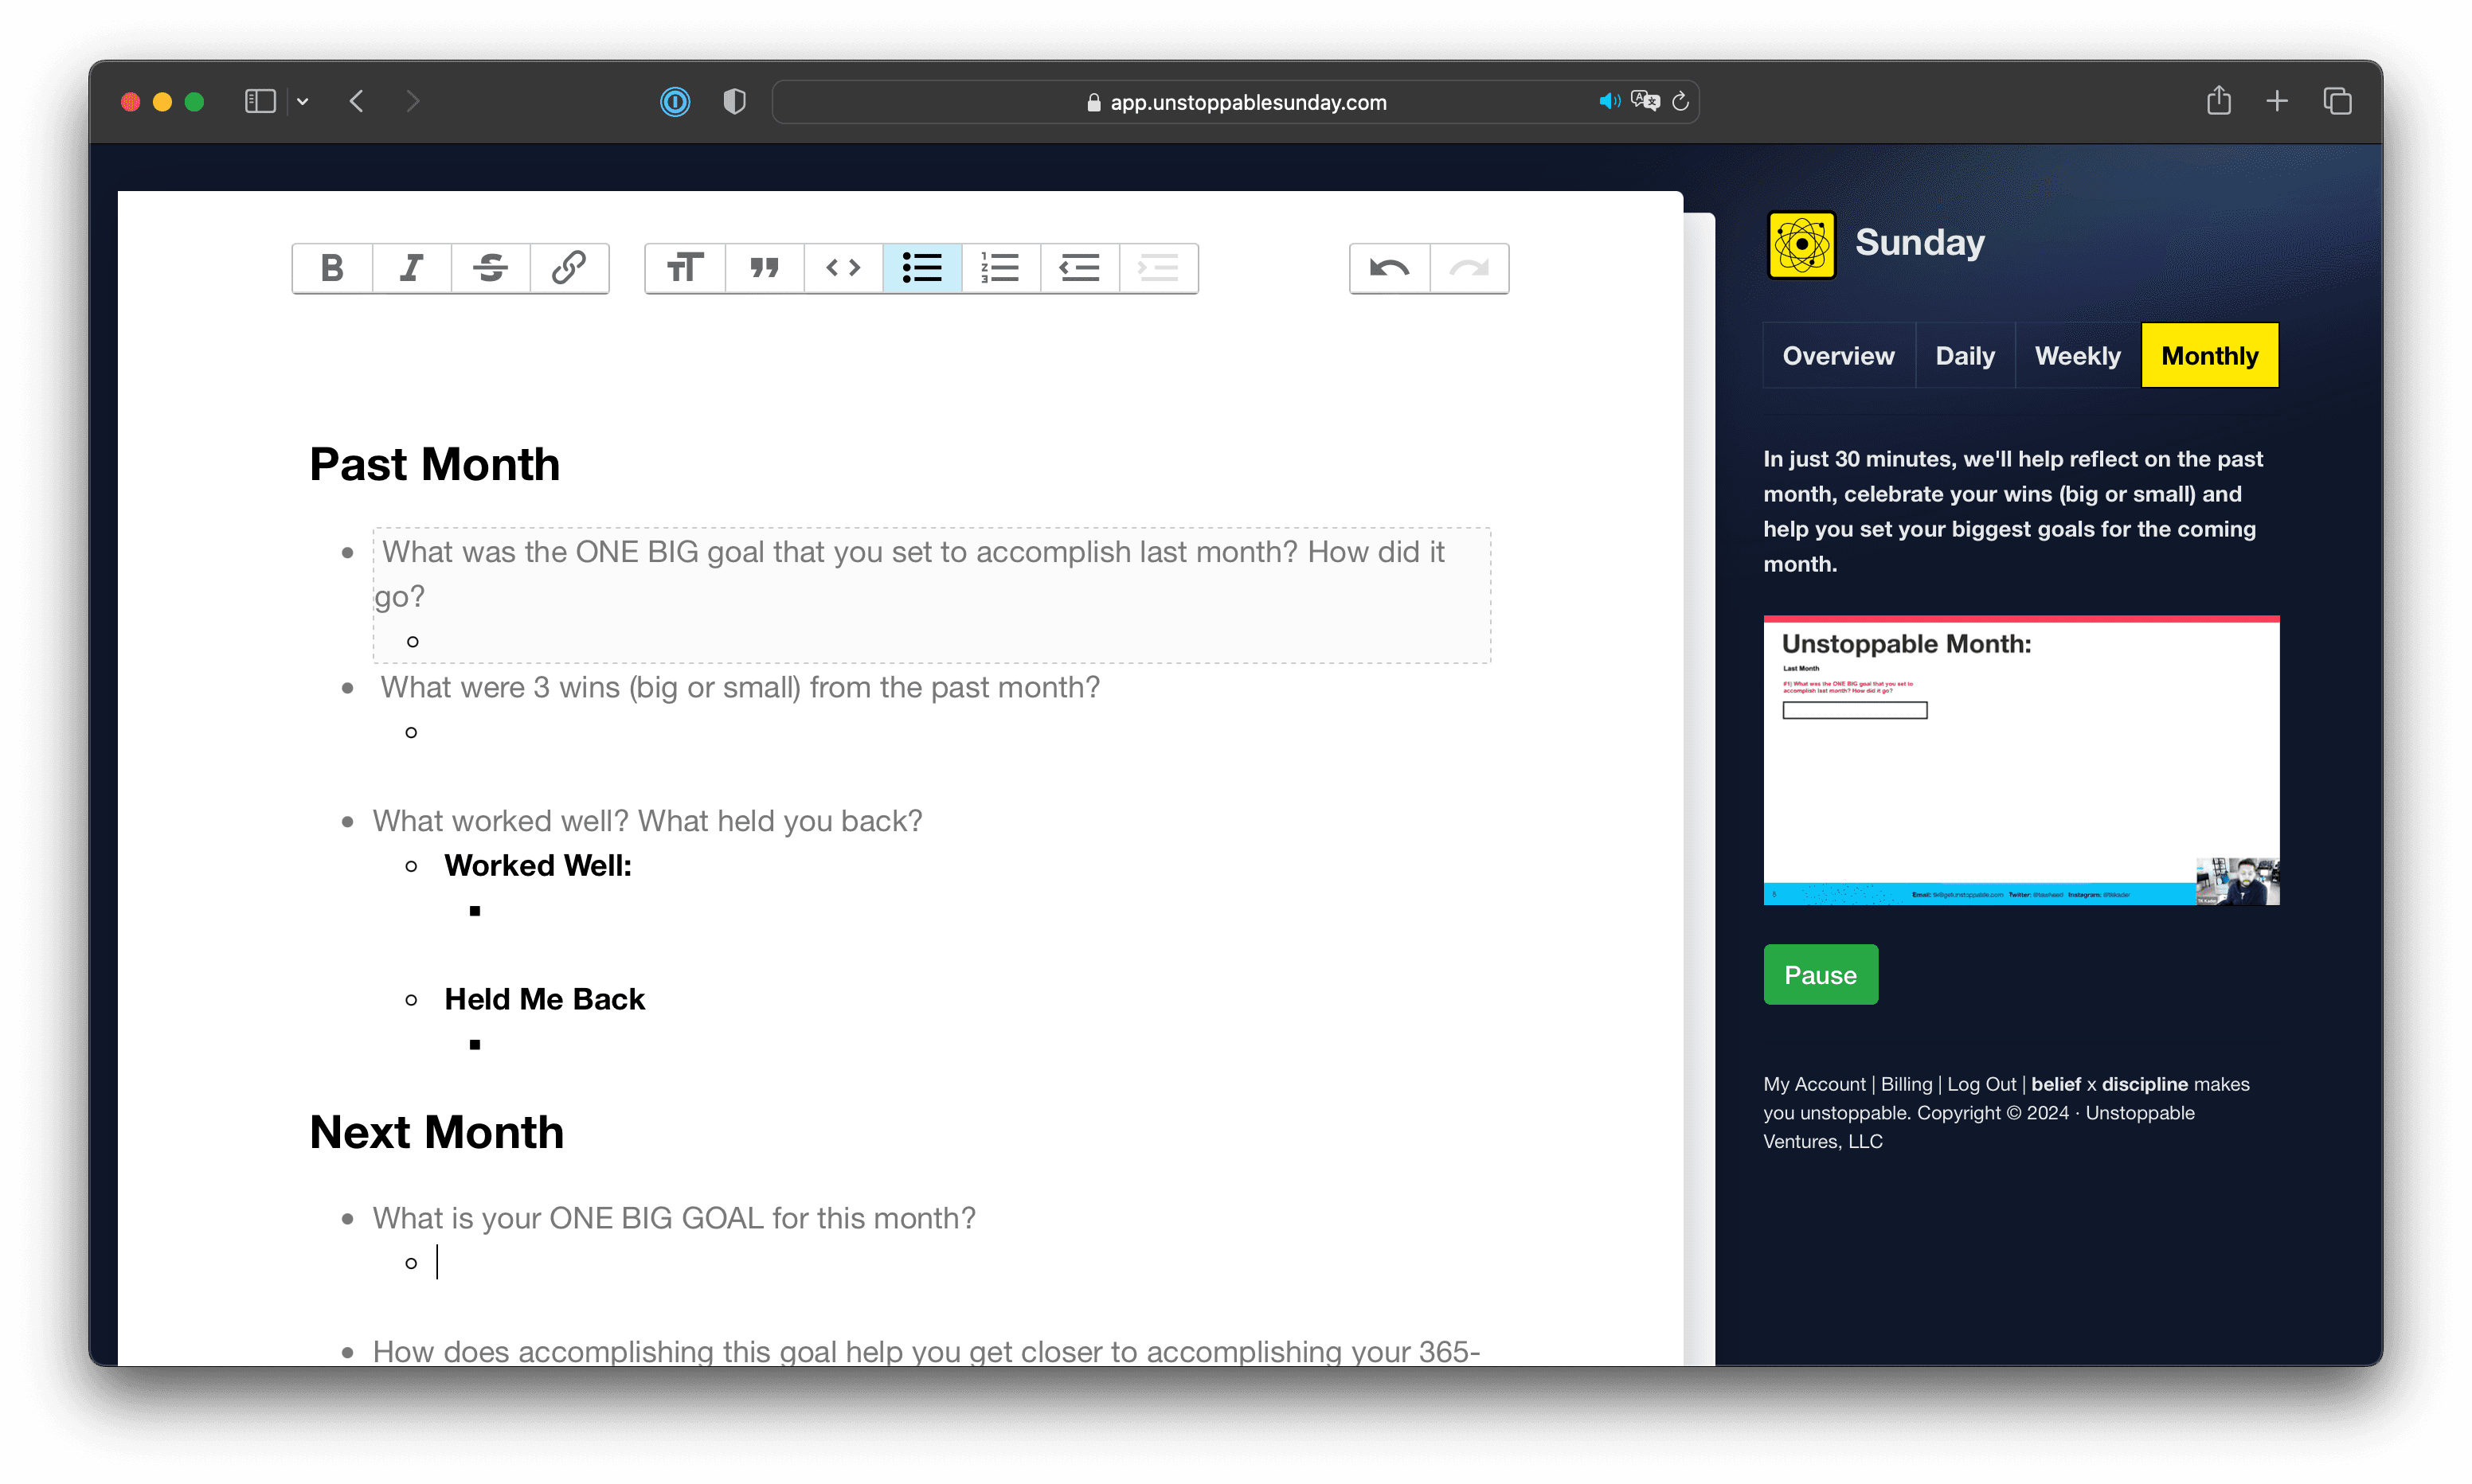Image resolution: width=2472 pixels, height=1484 pixels.
Task: Reload the page
Action: point(1681,101)
